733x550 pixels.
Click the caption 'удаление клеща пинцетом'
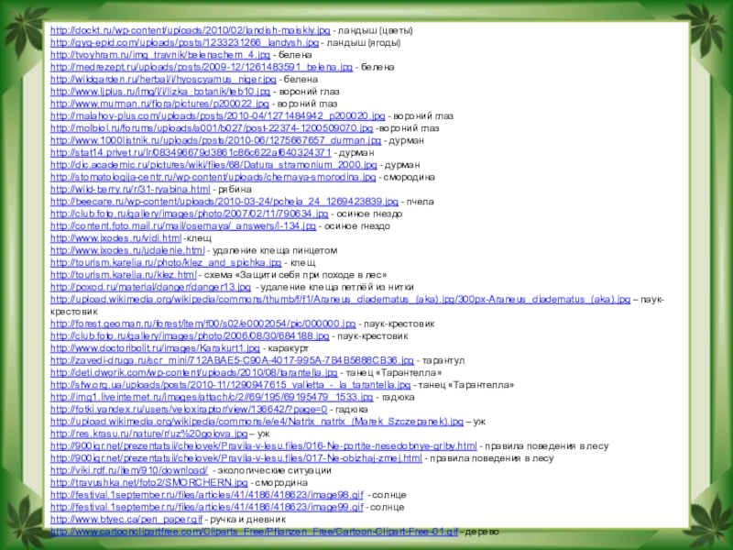tap(274, 249)
